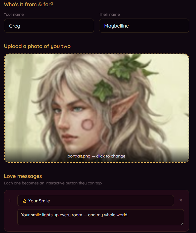Select the message number 1 indicator
The width and height of the screenshot is (196, 233).
tap(10, 201)
